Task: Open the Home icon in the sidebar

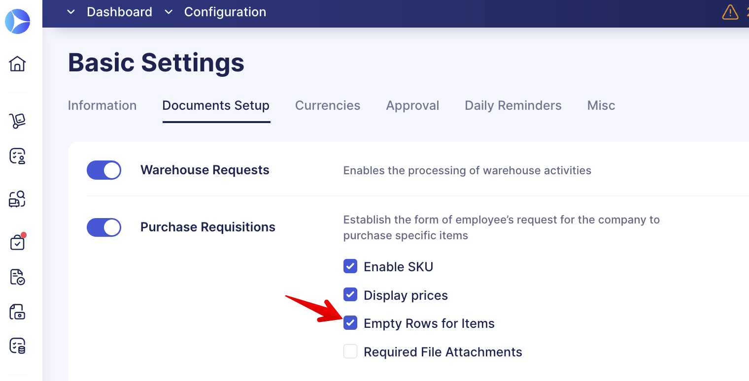Action: click(17, 63)
